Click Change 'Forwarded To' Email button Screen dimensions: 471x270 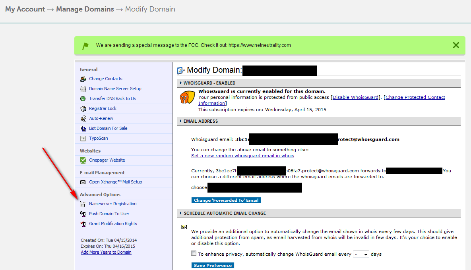[x=226, y=200]
